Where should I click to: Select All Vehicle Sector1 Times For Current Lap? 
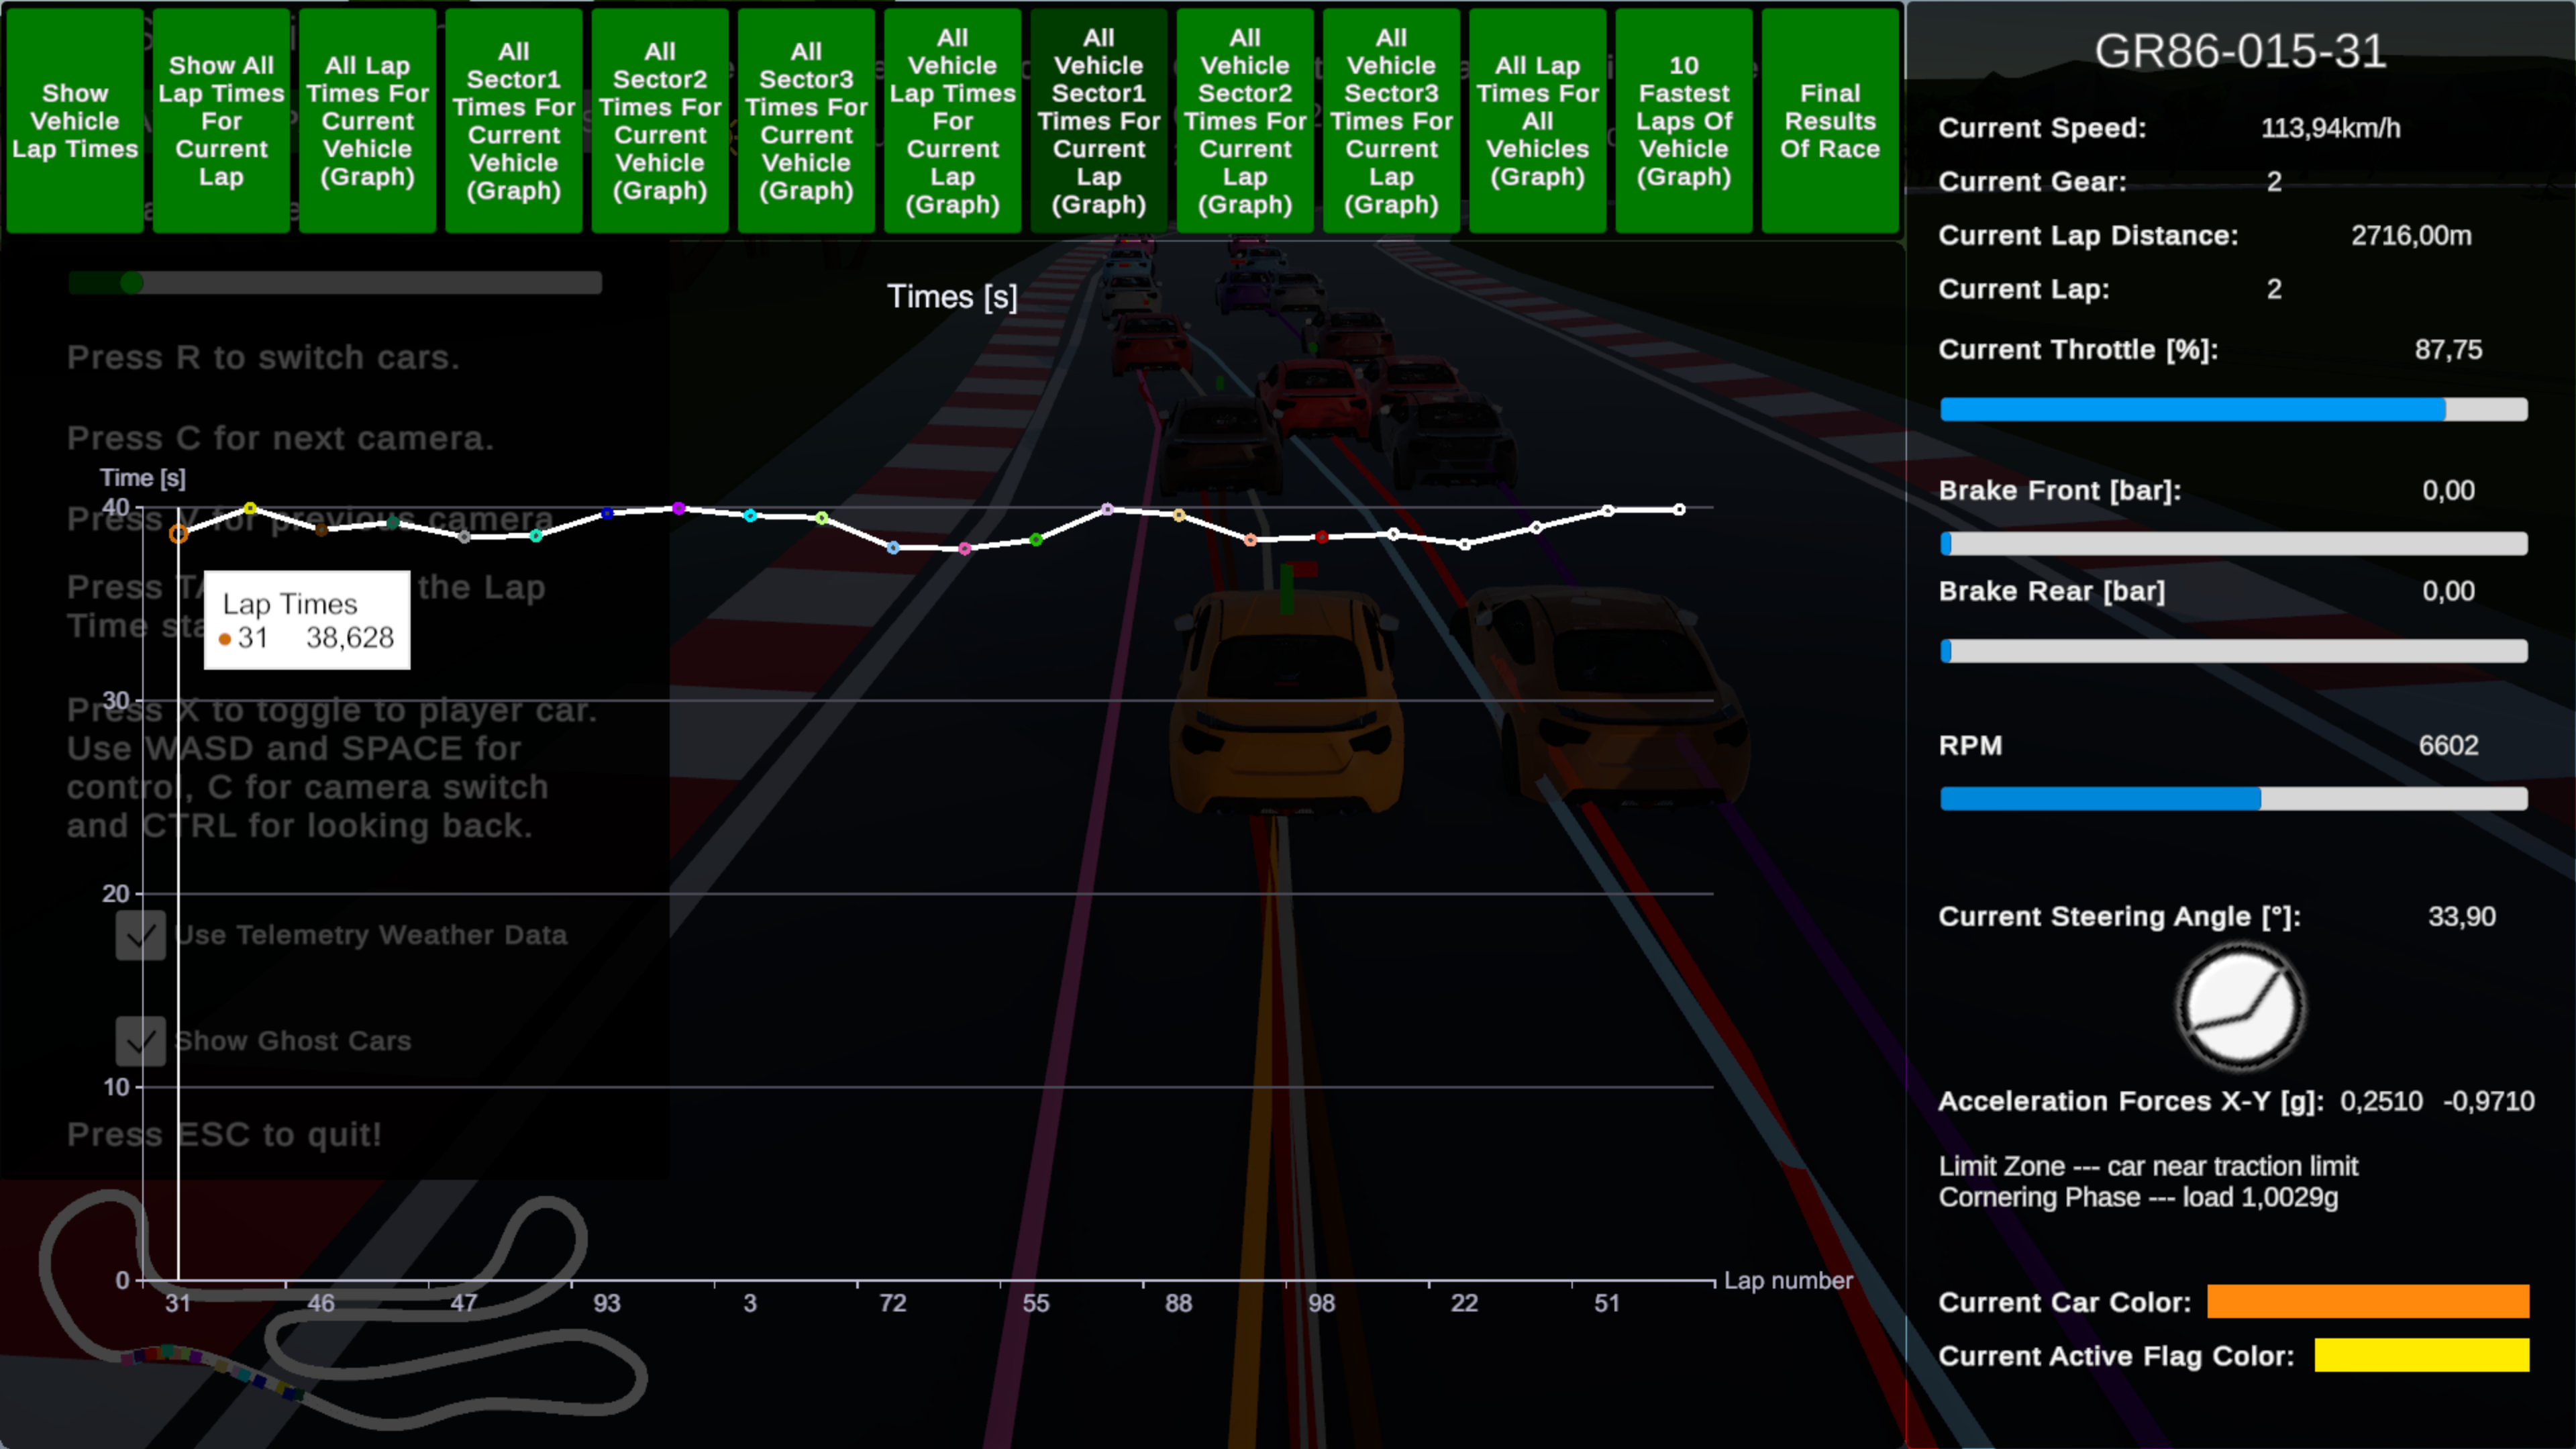1098,121
